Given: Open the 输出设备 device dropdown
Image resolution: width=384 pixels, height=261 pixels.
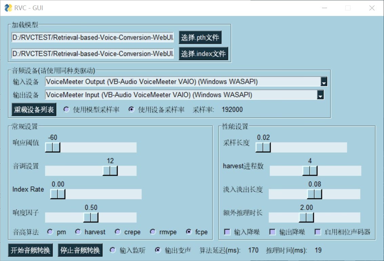Looking at the screenshot, I should pos(320,95).
